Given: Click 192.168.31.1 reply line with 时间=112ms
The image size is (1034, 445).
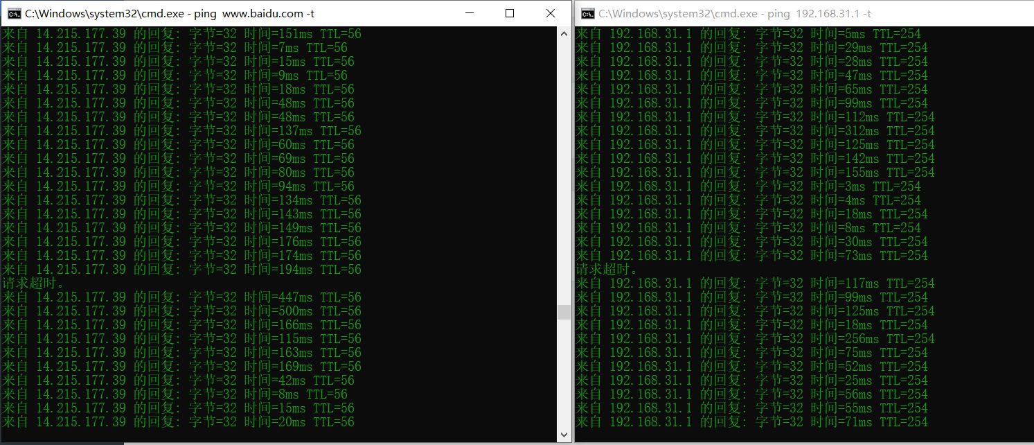Looking at the screenshot, I should point(755,117).
